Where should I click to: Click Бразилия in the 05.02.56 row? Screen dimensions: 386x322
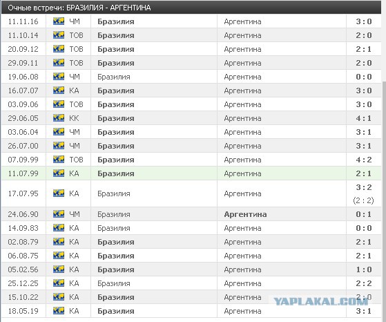click(116, 269)
